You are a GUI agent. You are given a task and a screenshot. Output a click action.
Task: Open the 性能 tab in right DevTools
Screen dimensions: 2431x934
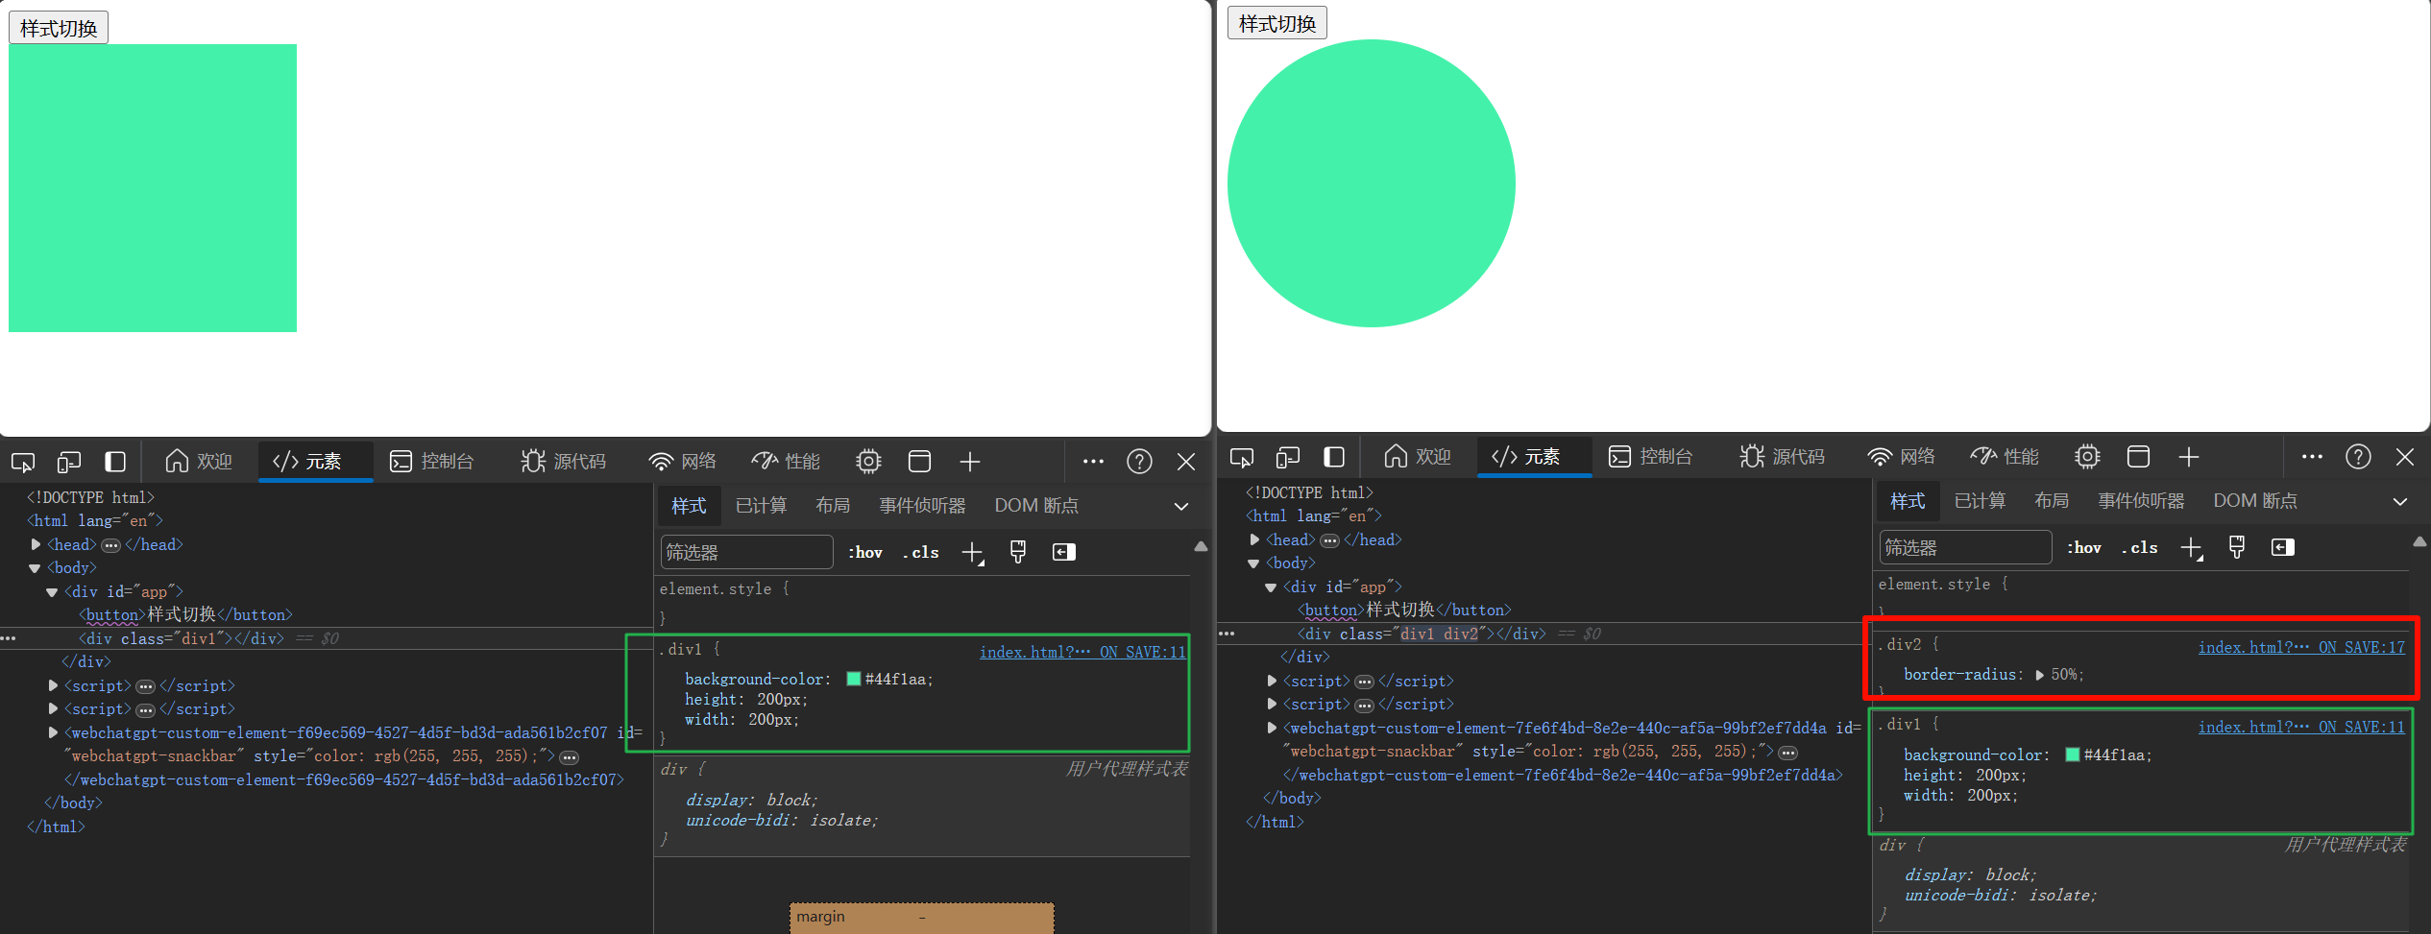click(x=2005, y=457)
